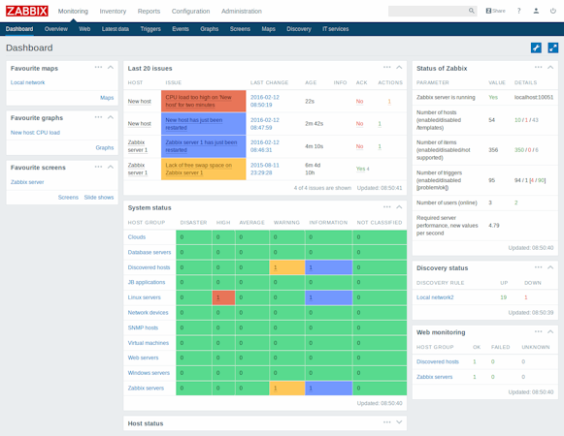The image size is (564, 436).
Task: Open Favourite graphs widget options menu
Action: pyautogui.click(x=98, y=117)
